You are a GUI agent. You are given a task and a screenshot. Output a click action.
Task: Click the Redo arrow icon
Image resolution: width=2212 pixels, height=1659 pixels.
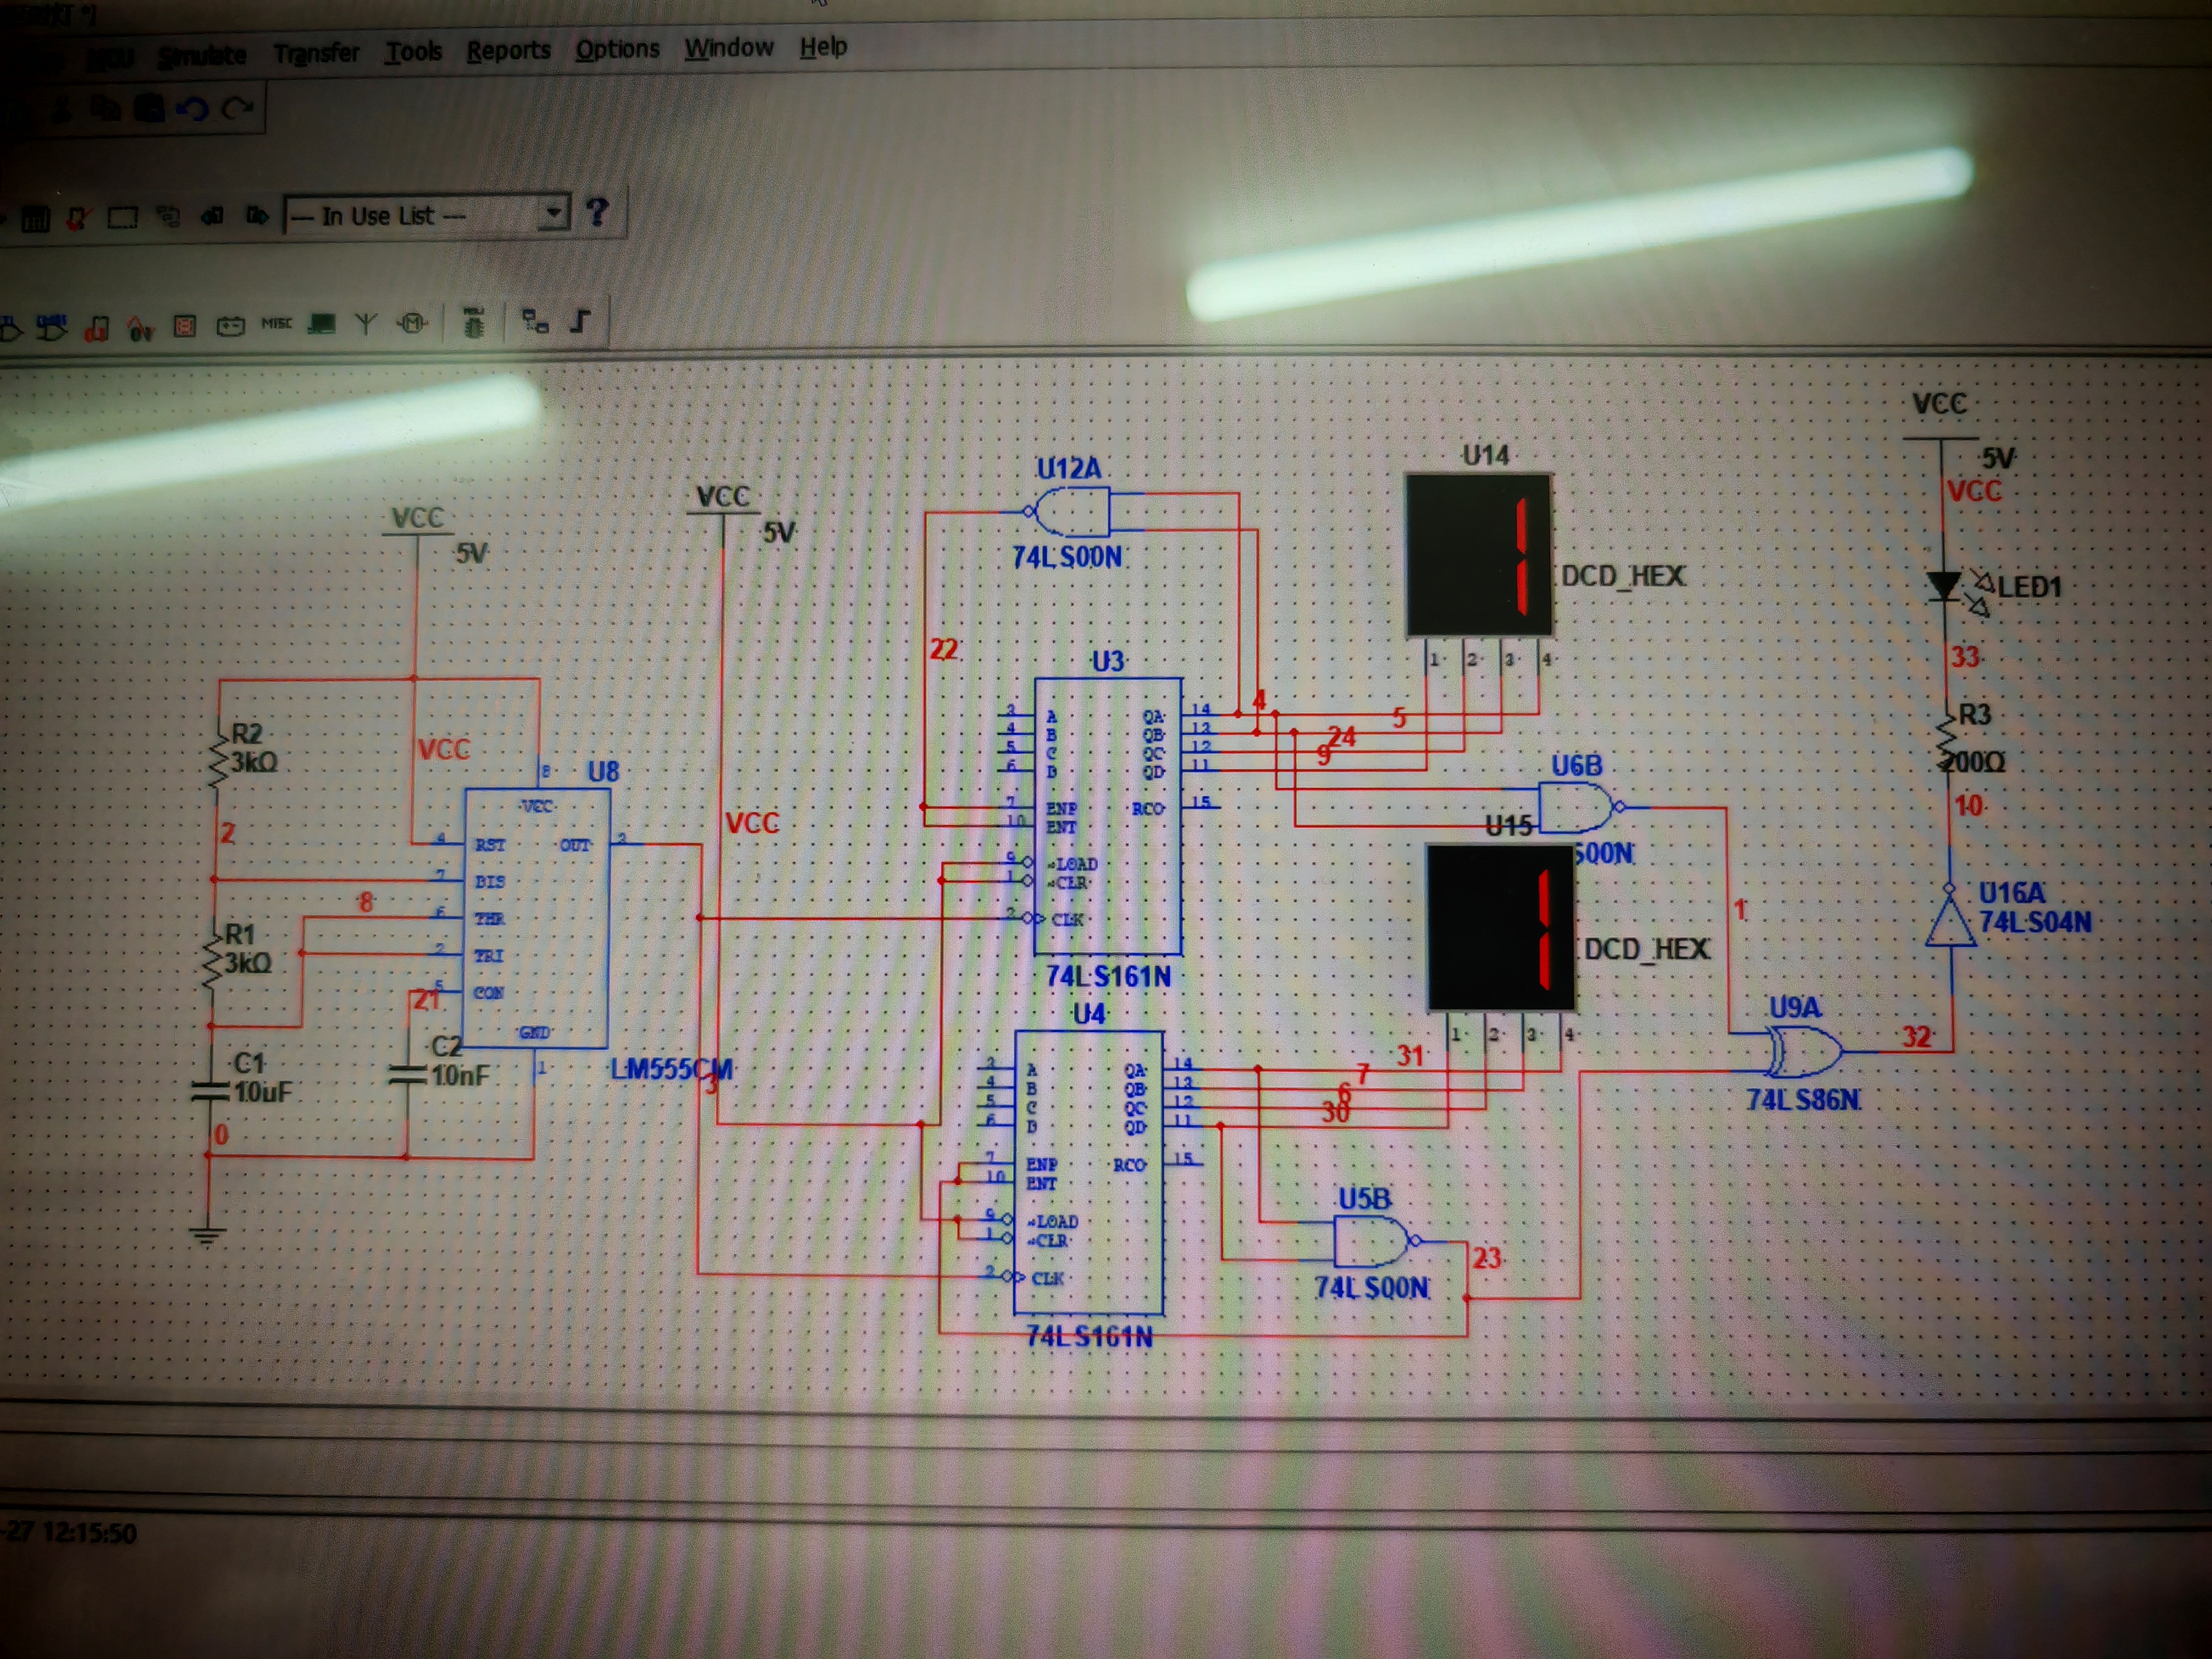(x=237, y=108)
